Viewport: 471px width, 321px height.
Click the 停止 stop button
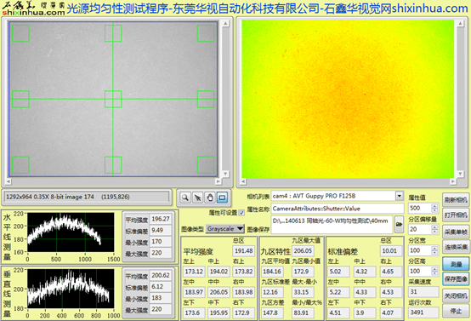(x=456, y=311)
